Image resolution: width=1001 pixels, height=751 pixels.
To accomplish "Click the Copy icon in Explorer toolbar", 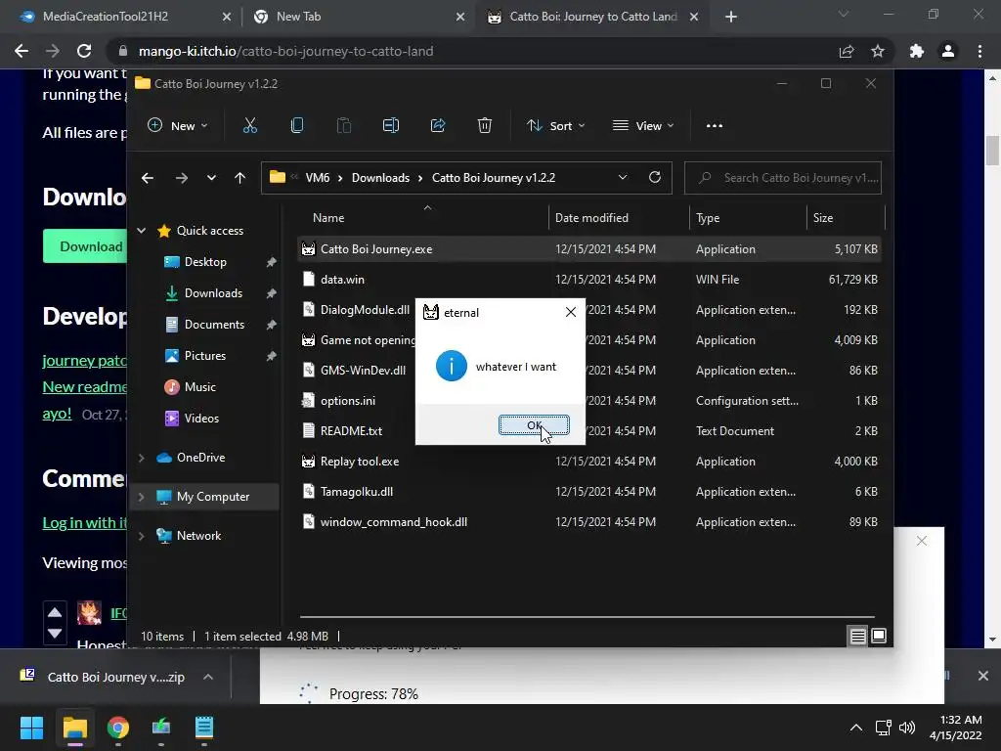I will coord(297,126).
